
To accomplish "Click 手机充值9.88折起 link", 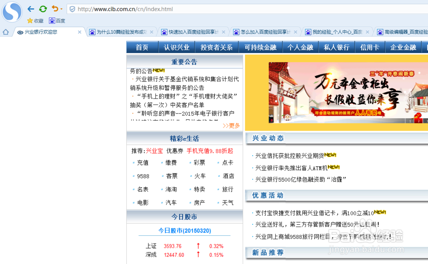I will coord(210,151).
